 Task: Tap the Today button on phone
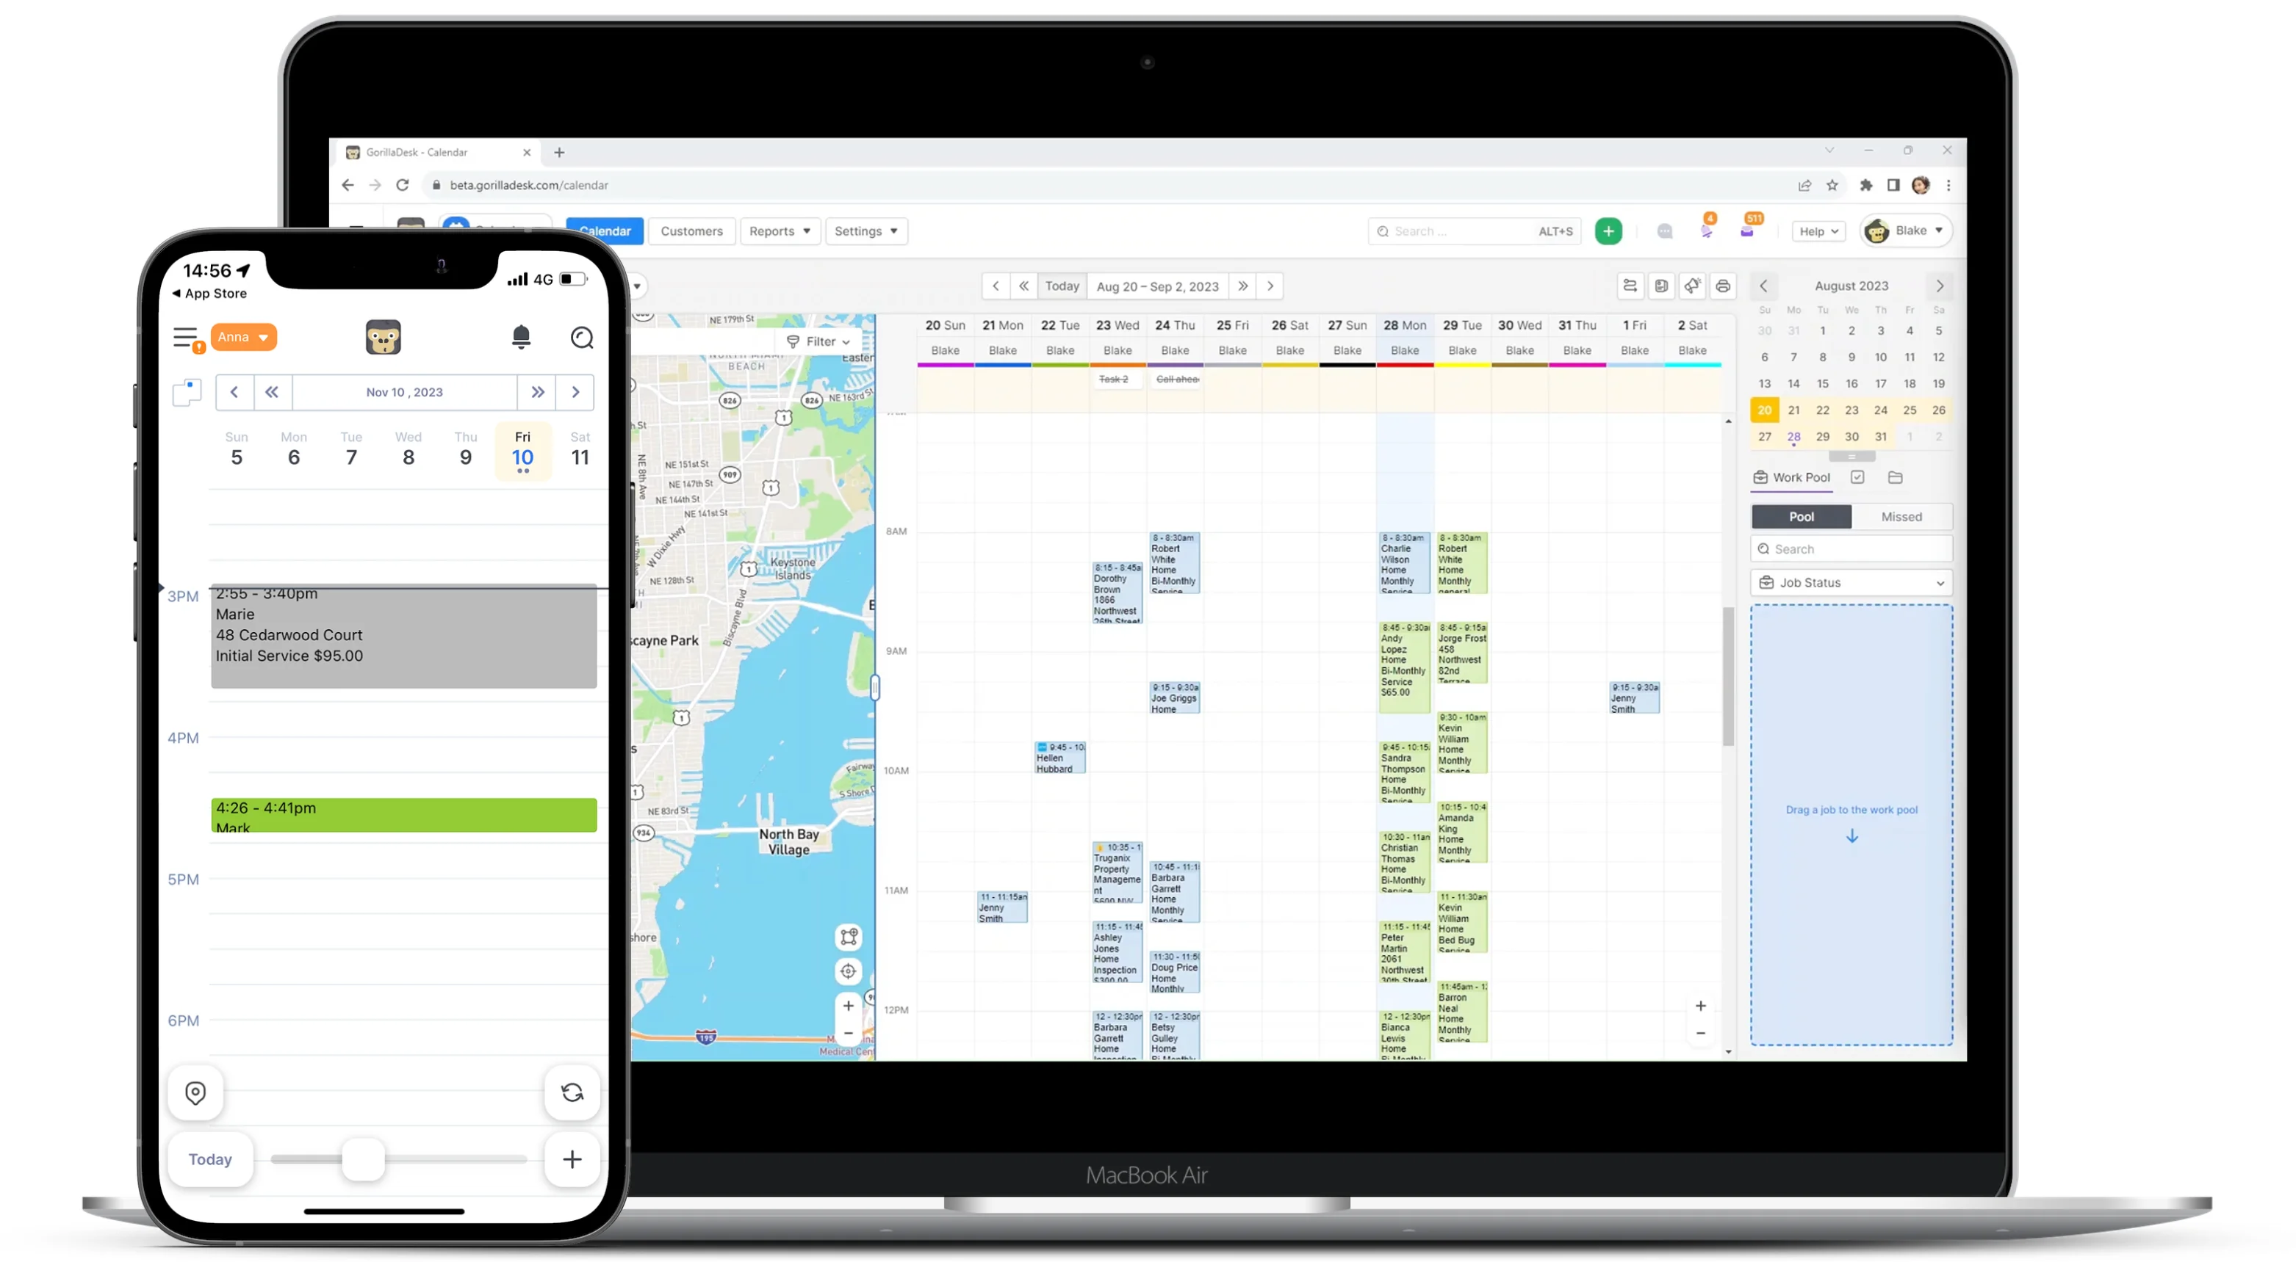(210, 1158)
